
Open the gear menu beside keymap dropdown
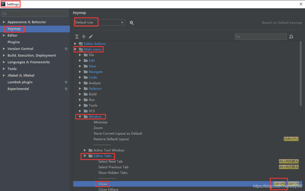pyautogui.click(x=132, y=23)
